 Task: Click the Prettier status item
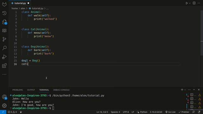(184, 112)
